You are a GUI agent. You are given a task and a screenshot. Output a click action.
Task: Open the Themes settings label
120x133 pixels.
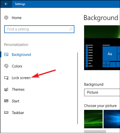tap(18, 89)
